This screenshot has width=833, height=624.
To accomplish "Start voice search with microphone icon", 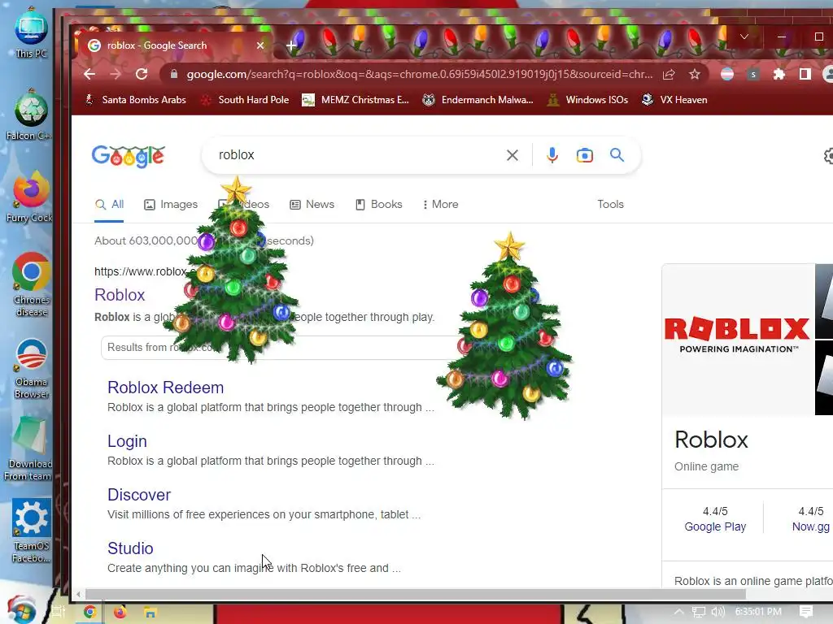I will 552,155.
